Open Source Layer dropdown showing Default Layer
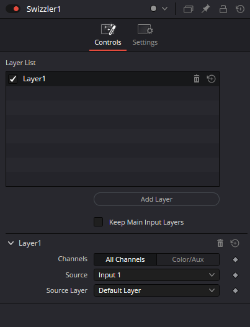Viewport: 250px width, 327px height. 156,290
